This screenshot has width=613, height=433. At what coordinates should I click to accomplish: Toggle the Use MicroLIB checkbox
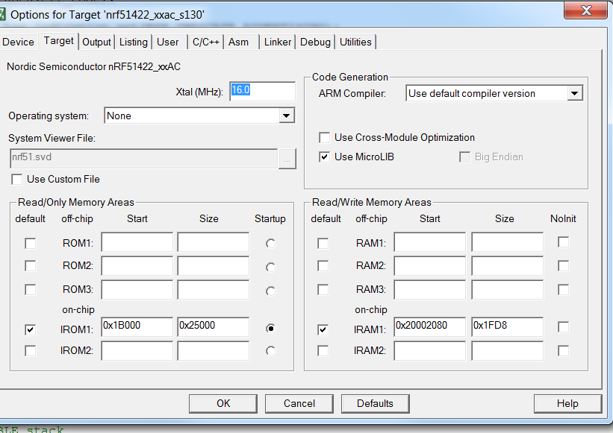(x=325, y=157)
